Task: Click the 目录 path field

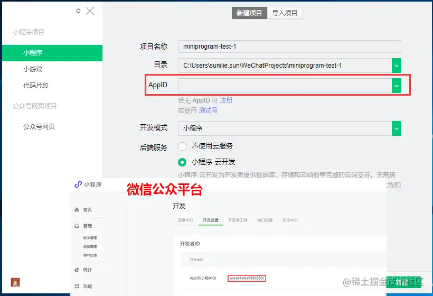Action: [x=285, y=66]
